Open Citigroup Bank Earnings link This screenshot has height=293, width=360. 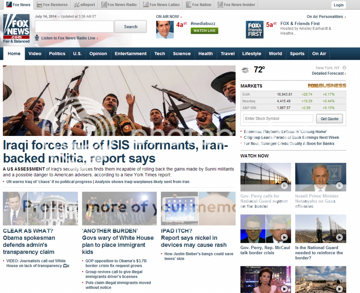coord(291,137)
